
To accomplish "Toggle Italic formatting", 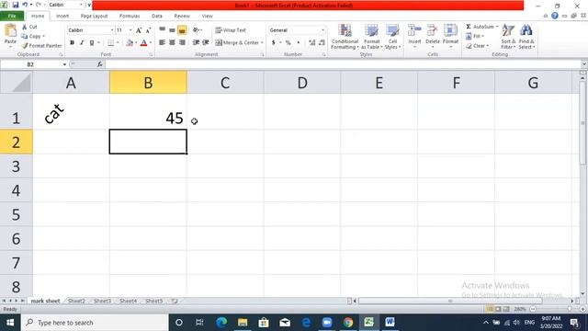I will pyautogui.click(x=82, y=43).
